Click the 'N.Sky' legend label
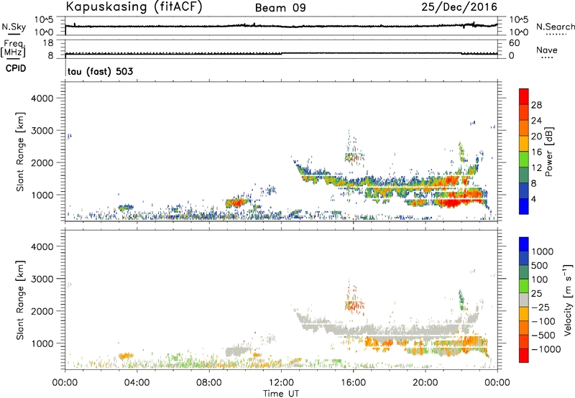 point(14,27)
